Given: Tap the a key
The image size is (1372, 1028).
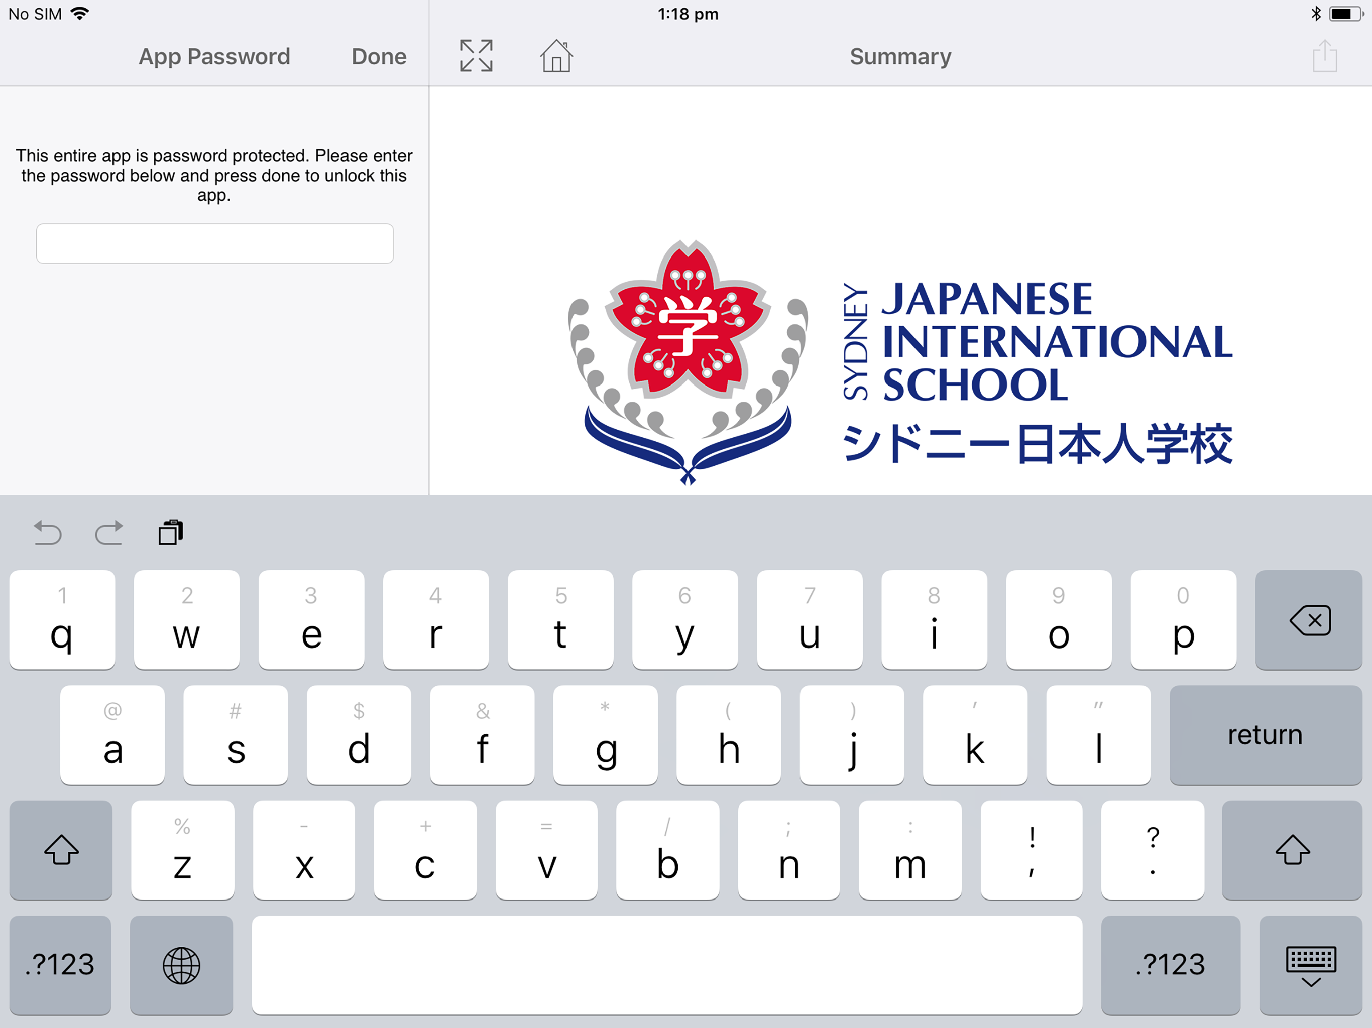Looking at the screenshot, I should click(x=112, y=735).
